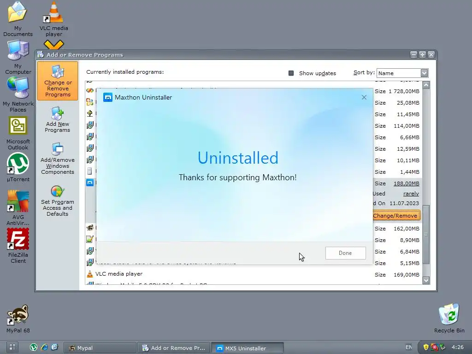Image resolution: width=472 pixels, height=354 pixels.
Task: Click scroll down arrow of programs list
Action: pos(426,280)
